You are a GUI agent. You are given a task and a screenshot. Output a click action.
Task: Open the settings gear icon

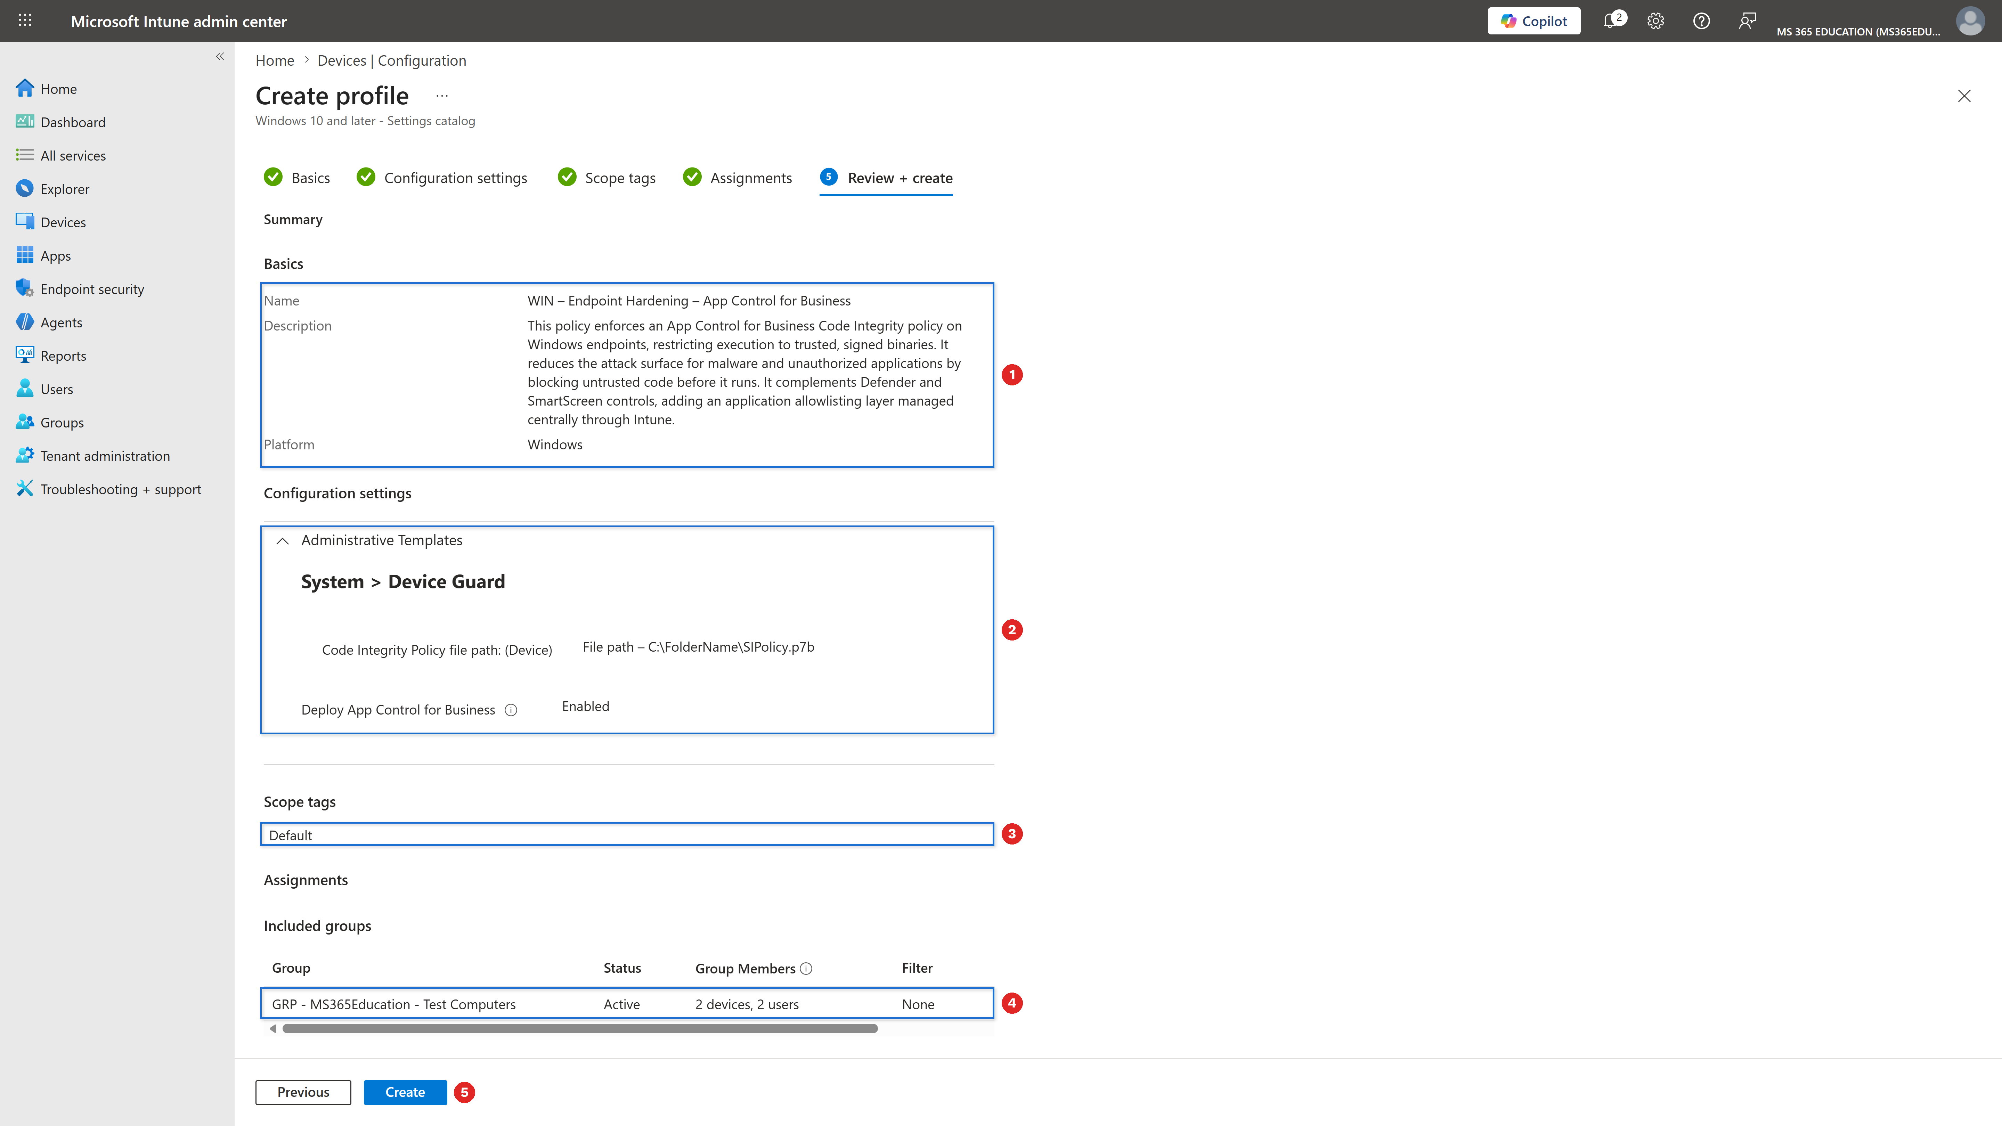coord(1655,21)
